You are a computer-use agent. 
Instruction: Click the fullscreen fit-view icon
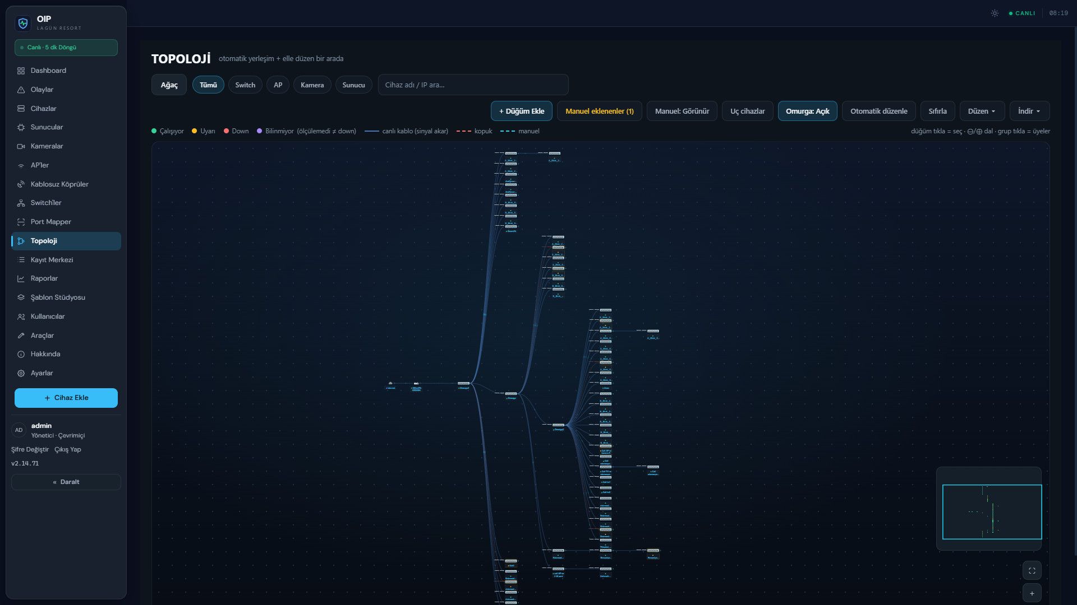[x=1032, y=570]
